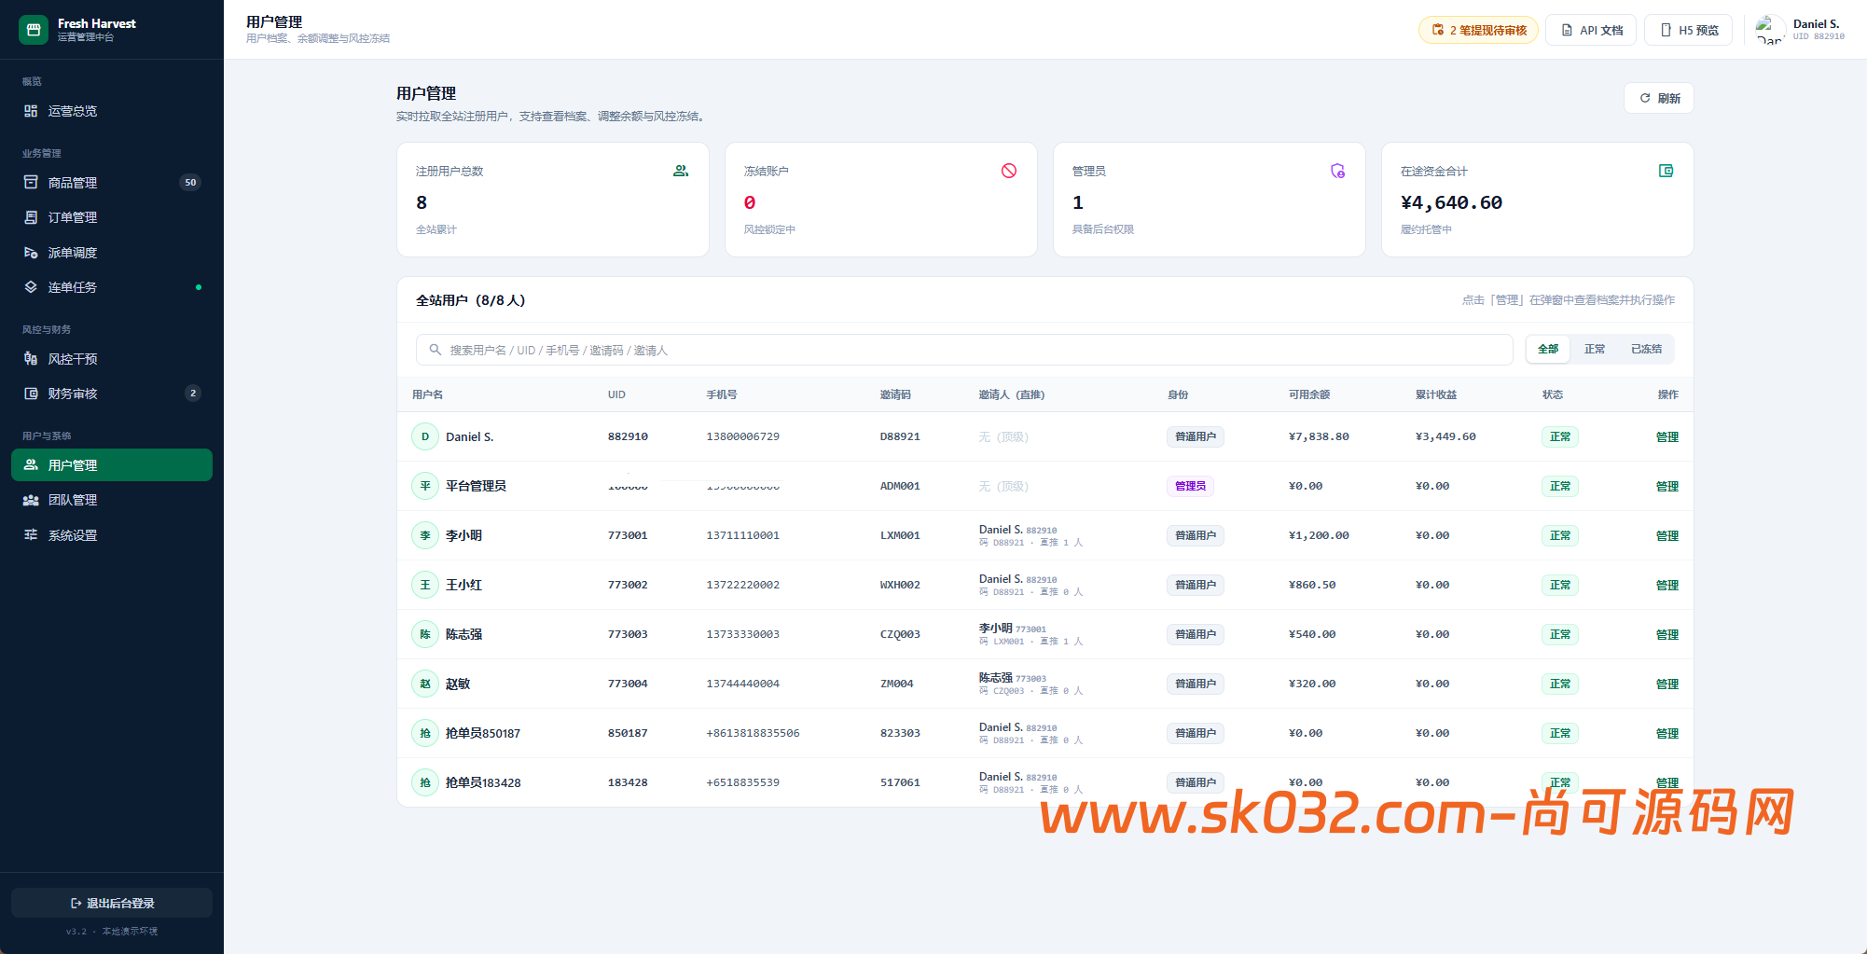The image size is (1867, 954).
Task: Click 退出后台登录 logout button
Action: pyautogui.click(x=112, y=903)
